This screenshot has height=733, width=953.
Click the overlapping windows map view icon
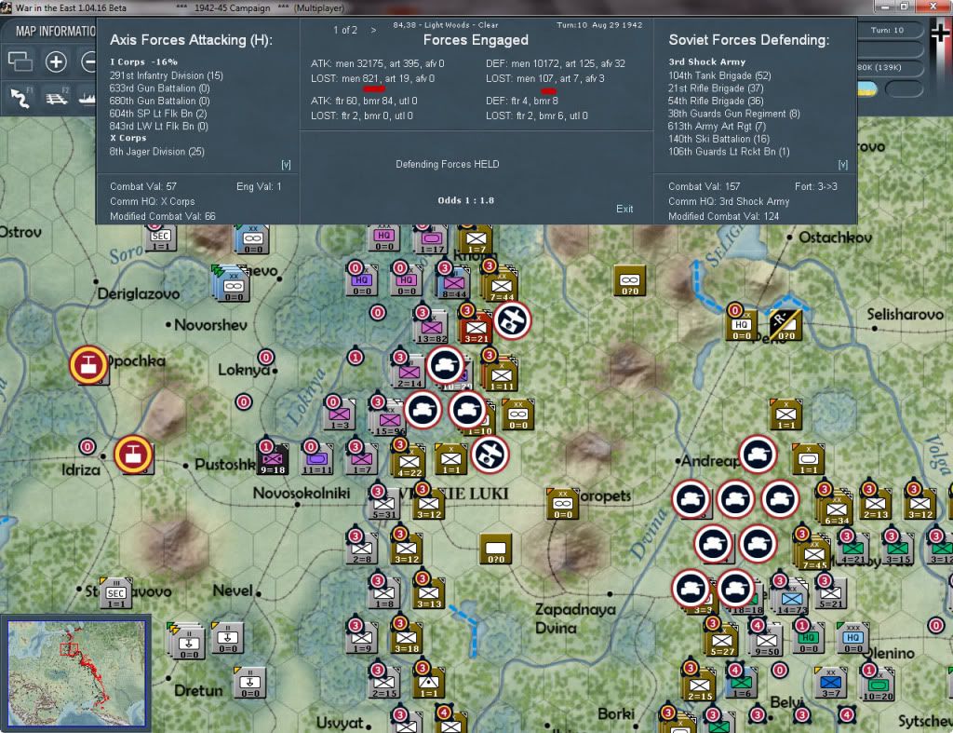pyautogui.click(x=20, y=61)
